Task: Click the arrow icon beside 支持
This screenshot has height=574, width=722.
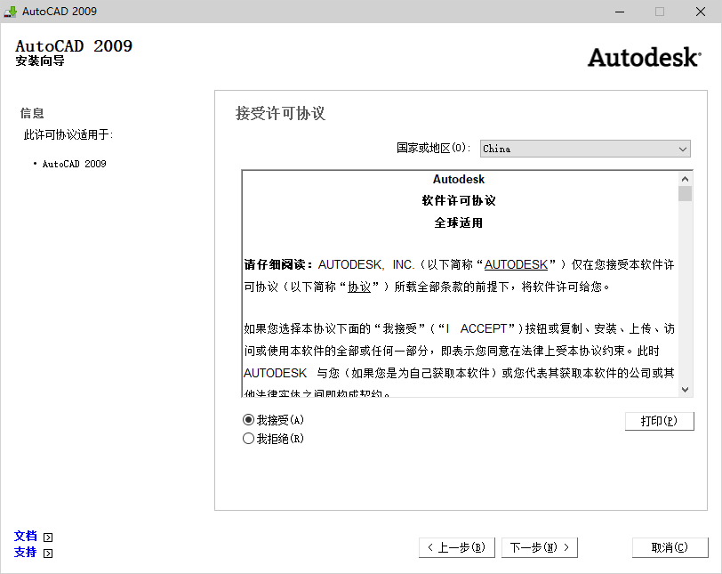Action: [47, 553]
